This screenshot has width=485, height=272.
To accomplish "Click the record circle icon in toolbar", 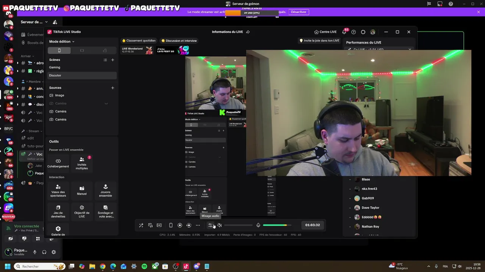I will (180, 225).
